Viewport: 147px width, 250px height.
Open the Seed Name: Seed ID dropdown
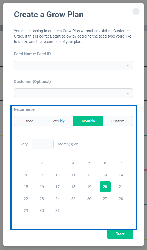point(73,65)
